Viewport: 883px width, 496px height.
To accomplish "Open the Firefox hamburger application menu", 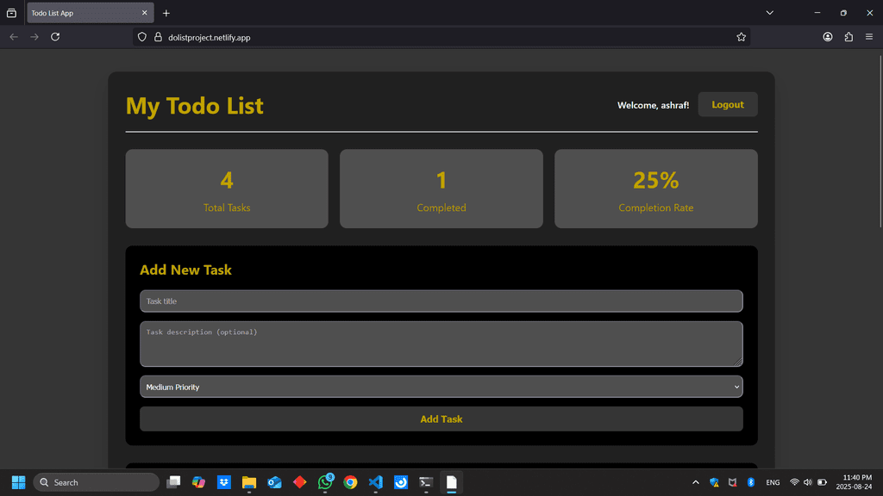I will pos(869,37).
